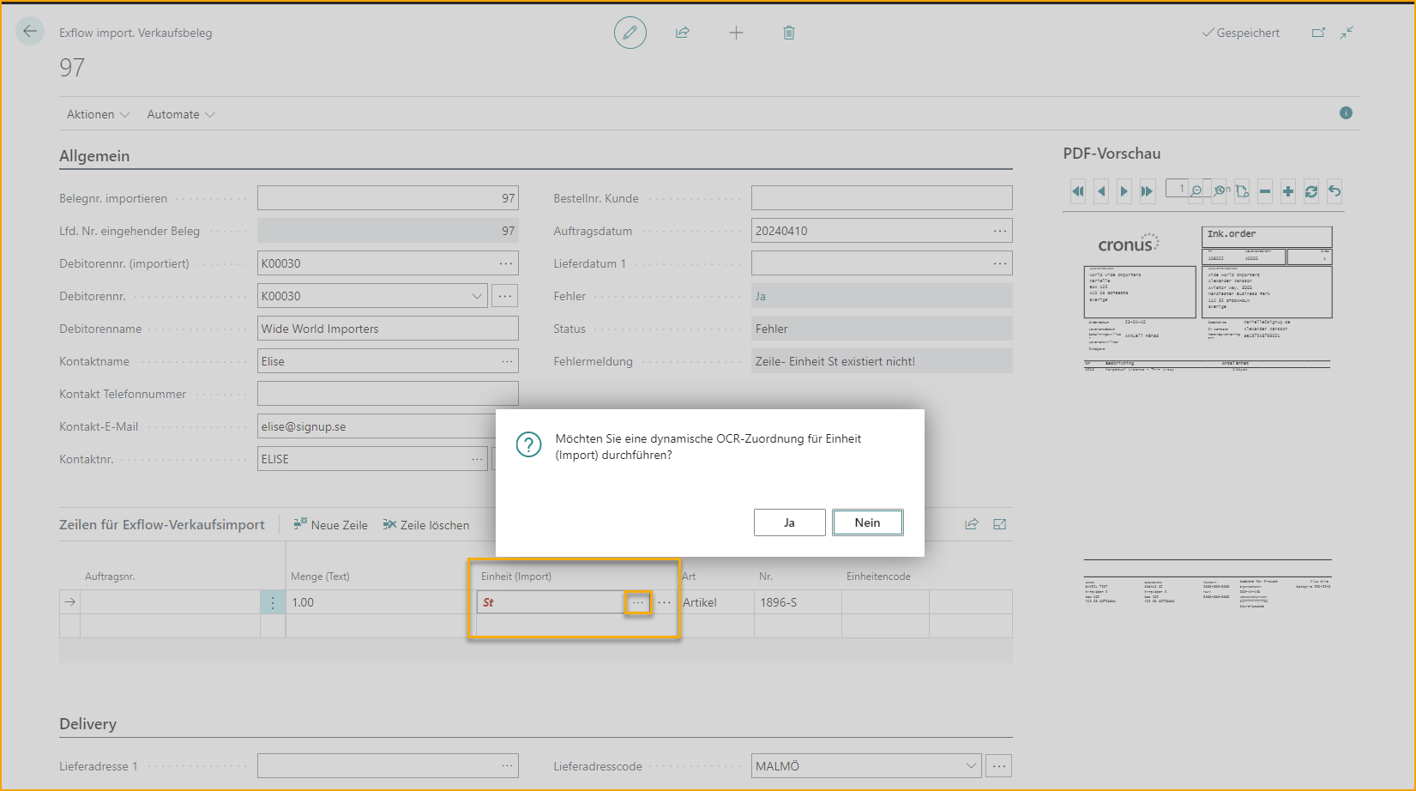
Task: Decline the OCR mapping dialog with Nein
Action: tap(867, 522)
